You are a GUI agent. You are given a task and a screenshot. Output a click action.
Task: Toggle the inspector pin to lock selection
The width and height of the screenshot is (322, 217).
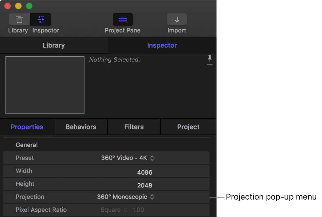pos(210,60)
